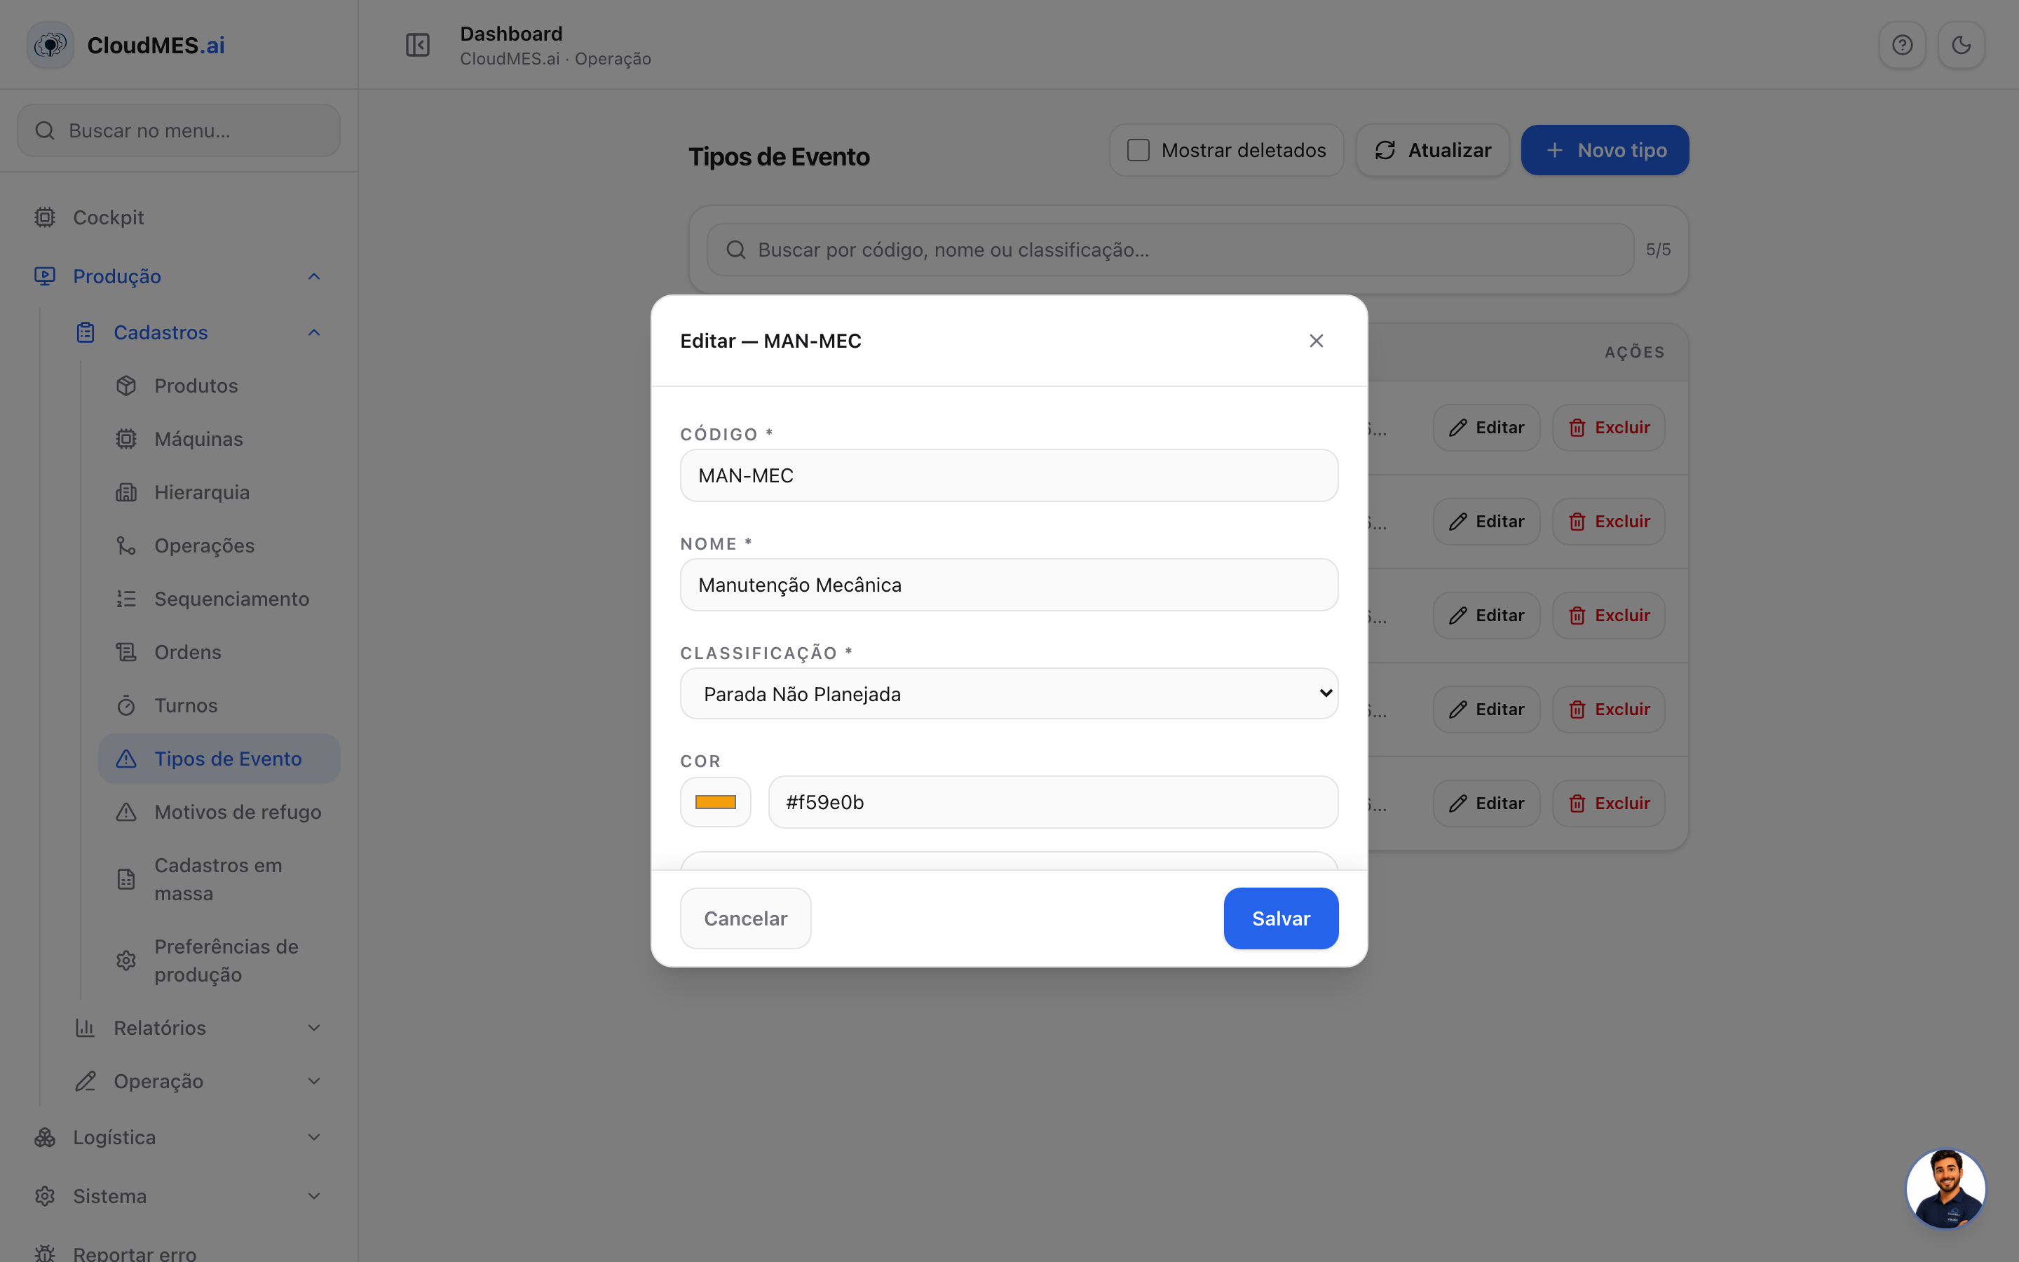
Task: Select Sequenciamento in the sidebar
Action: coord(219,599)
